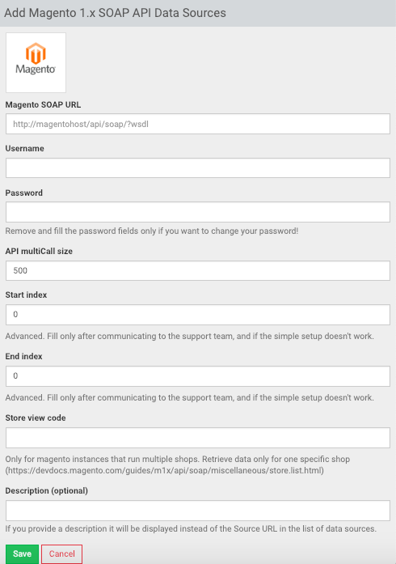Cancel adding the data source
This screenshot has width=396, height=564.
tap(61, 554)
